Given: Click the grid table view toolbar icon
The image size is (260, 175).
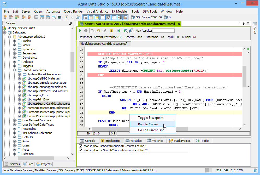Looking at the screenshot, I should pyautogui.click(x=103, y=17).
